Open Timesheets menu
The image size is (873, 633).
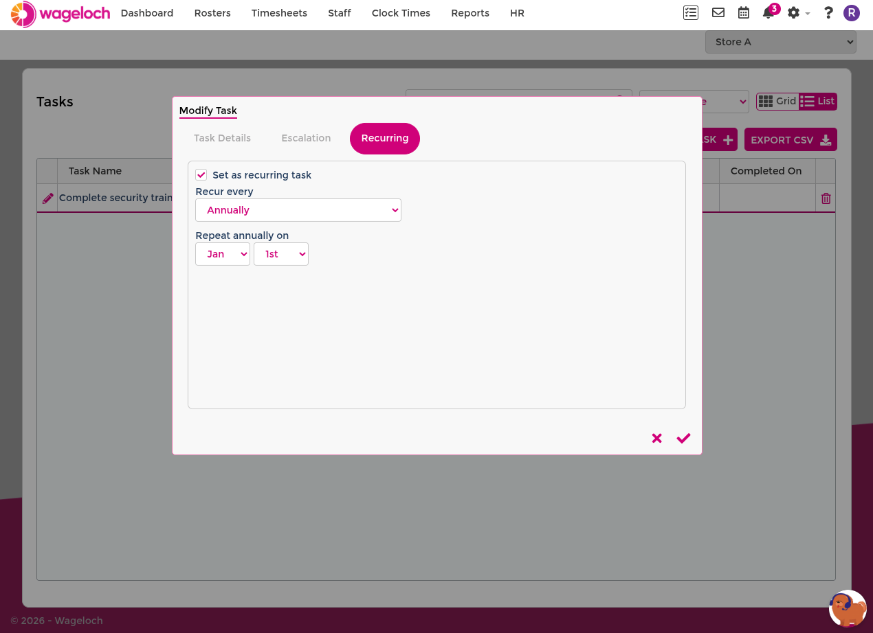pyautogui.click(x=279, y=13)
